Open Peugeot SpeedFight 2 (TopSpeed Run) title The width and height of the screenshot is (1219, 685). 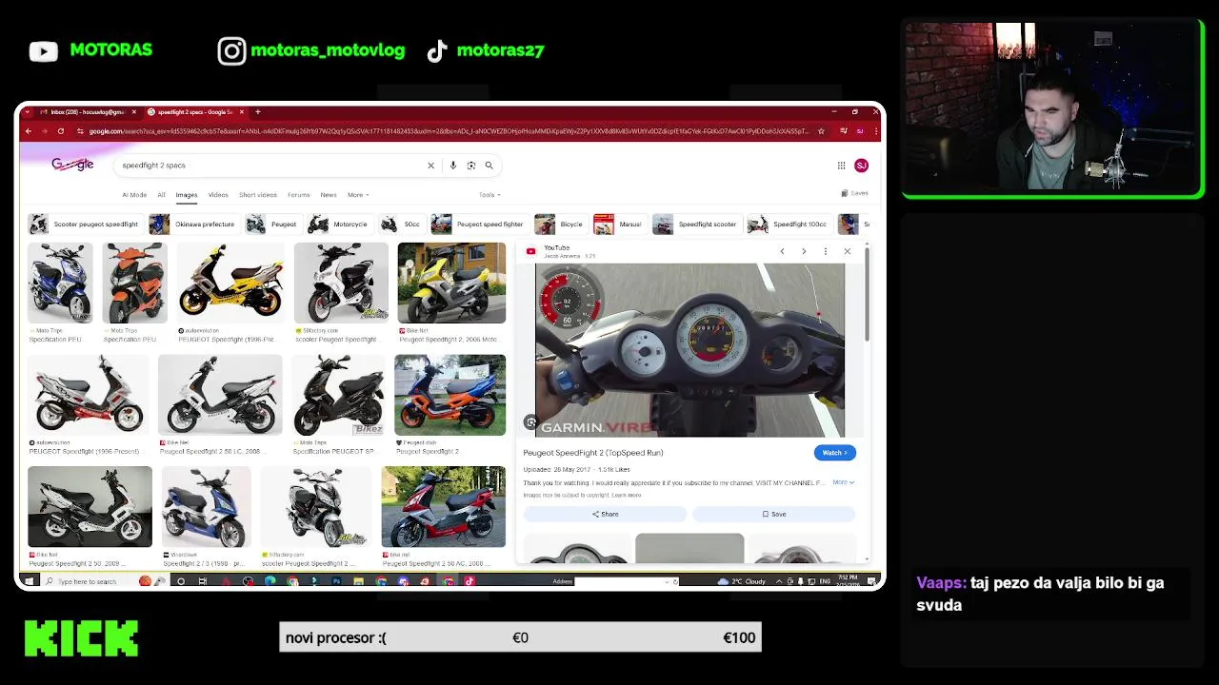pyautogui.click(x=593, y=453)
